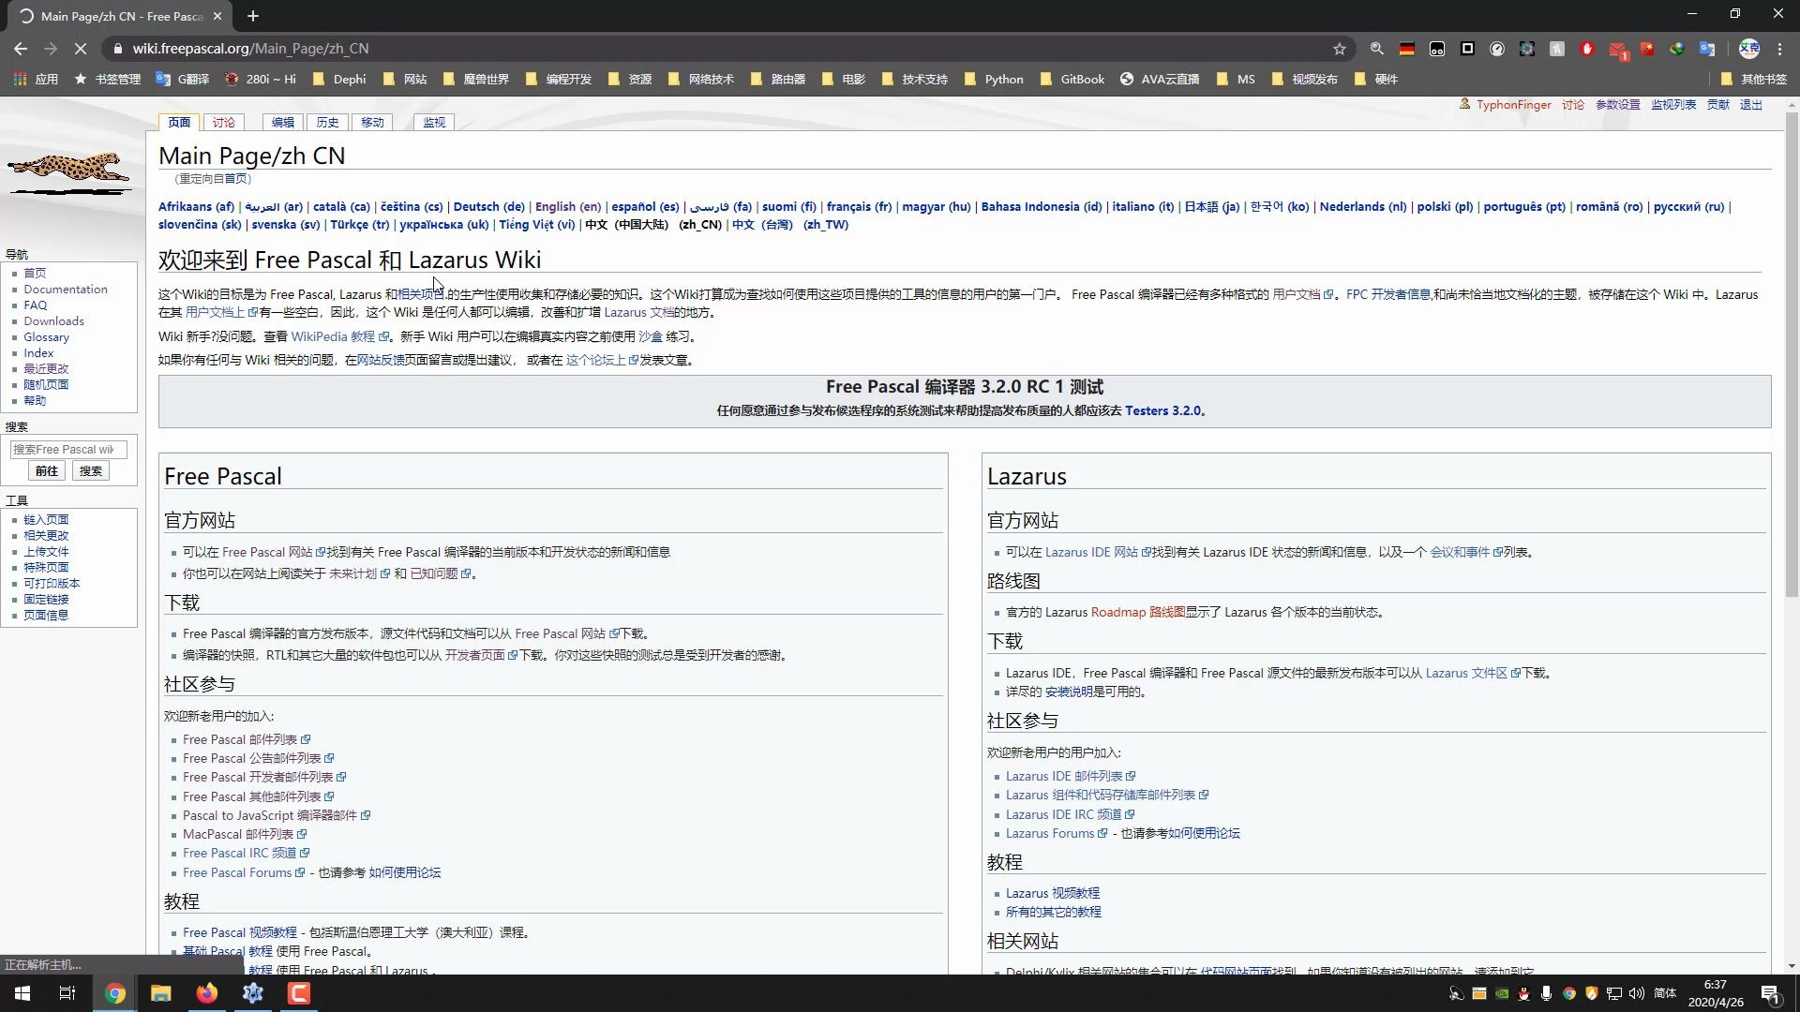Screen dimensions: 1800x1012
Task: Open the Testers 3.2.0 link
Action: [x=1162, y=411]
